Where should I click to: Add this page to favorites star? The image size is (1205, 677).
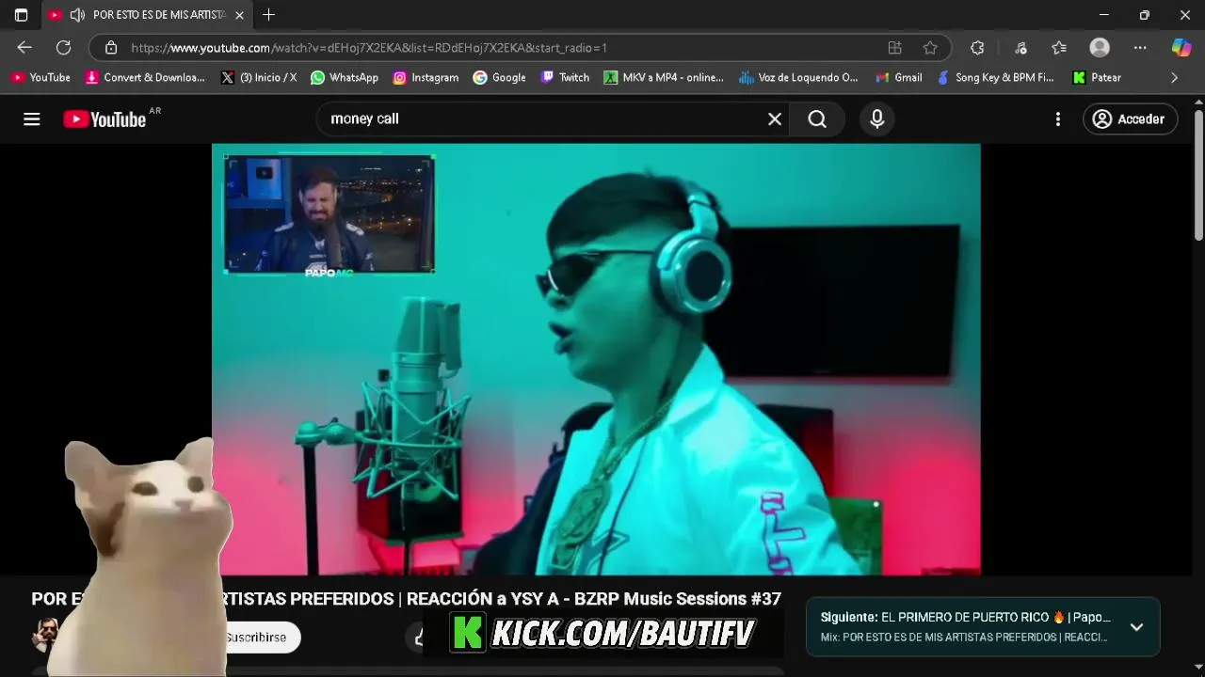[x=930, y=47]
